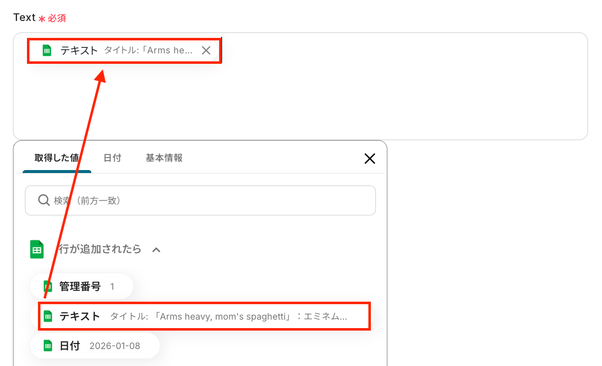The image size is (602, 366).
Task: Focus the 検索（前方一致） search field
Action: 200,200
